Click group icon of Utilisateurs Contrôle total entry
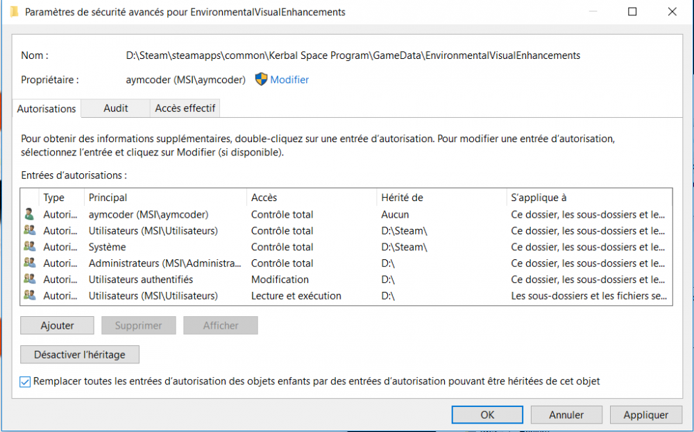This screenshot has width=694, height=432. coord(29,231)
